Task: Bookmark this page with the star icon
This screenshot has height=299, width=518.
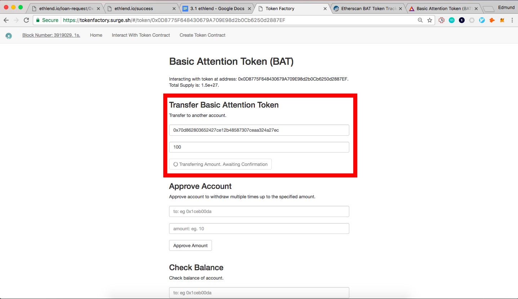Action: 429,20
